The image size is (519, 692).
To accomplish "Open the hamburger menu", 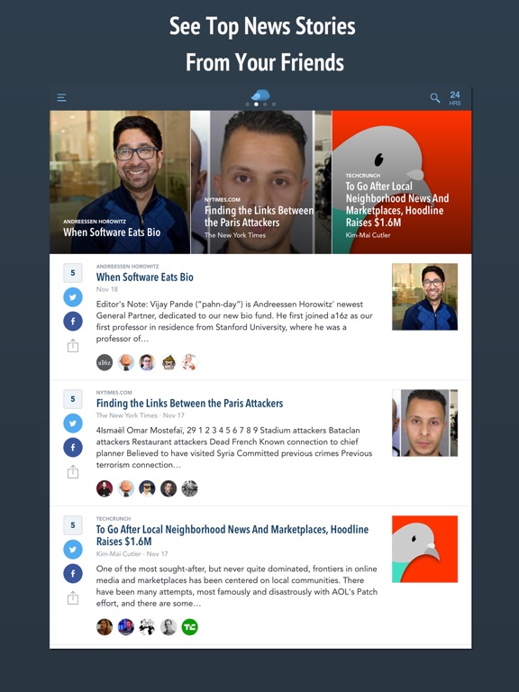I will 62,97.
